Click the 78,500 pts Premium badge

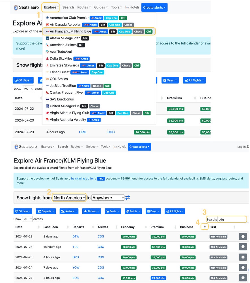[158, 278]
